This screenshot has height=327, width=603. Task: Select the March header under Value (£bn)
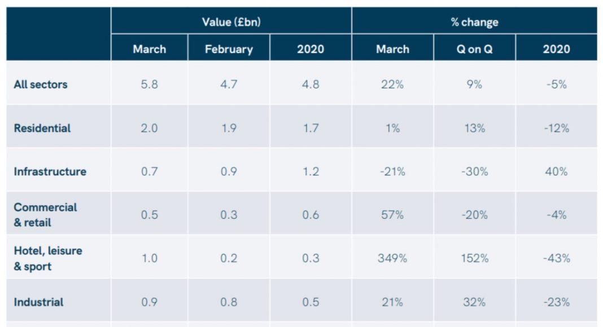pyautogui.click(x=150, y=49)
